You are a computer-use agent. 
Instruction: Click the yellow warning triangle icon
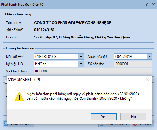[x=19, y=96]
